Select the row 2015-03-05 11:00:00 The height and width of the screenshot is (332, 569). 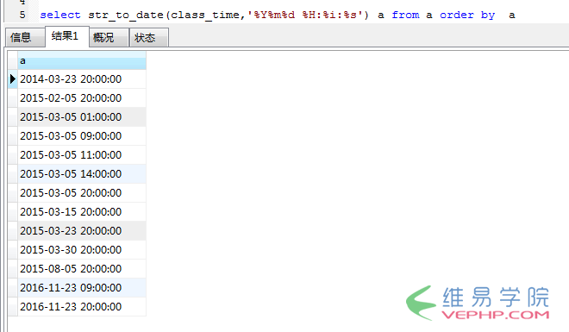[x=82, y=155]
